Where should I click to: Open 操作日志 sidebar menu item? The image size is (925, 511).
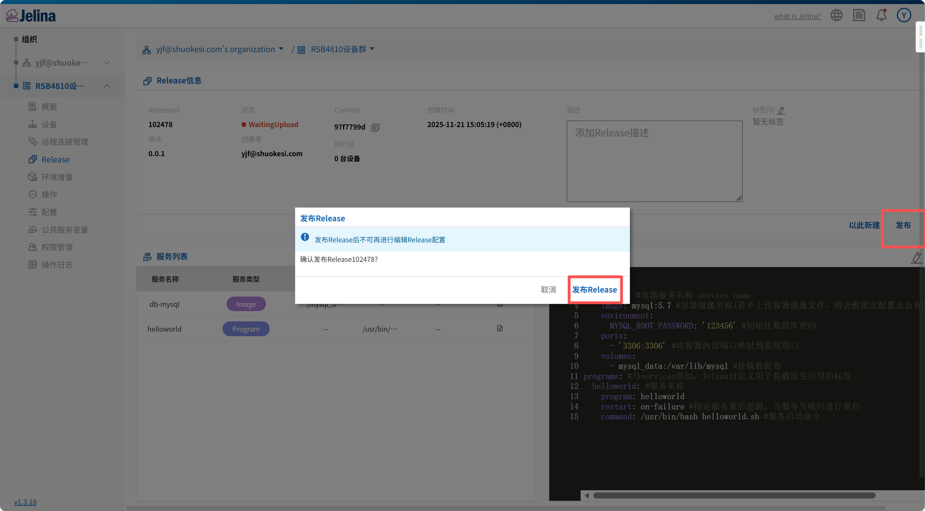point(57,265)
